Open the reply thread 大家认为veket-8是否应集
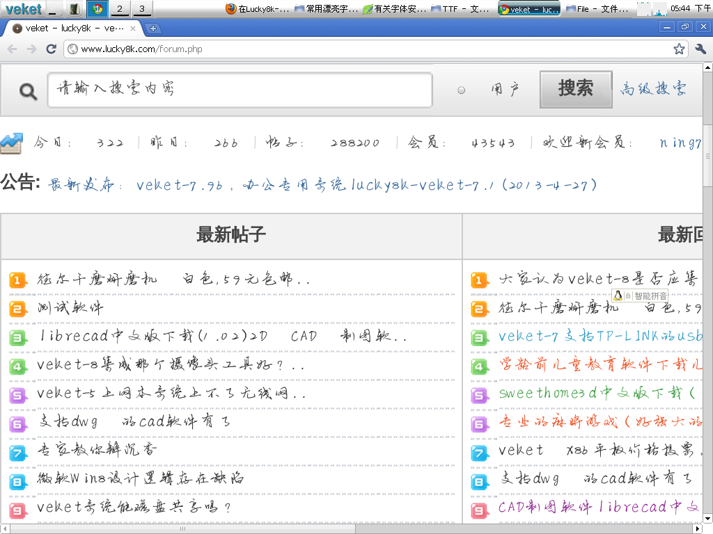This screenshot has width=713, height=534. tap(598, 278)
